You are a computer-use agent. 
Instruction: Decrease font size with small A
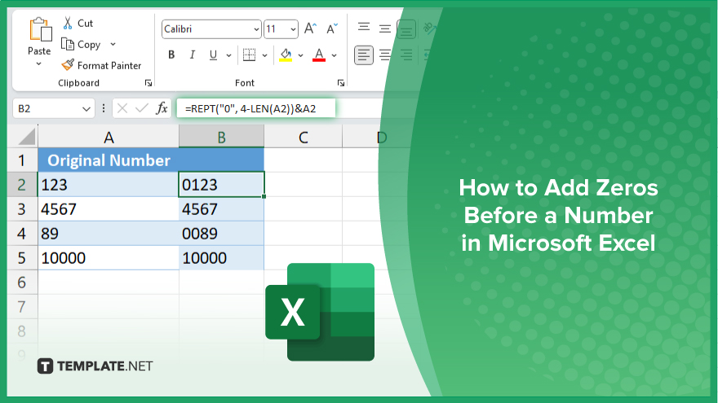point(331,28)
